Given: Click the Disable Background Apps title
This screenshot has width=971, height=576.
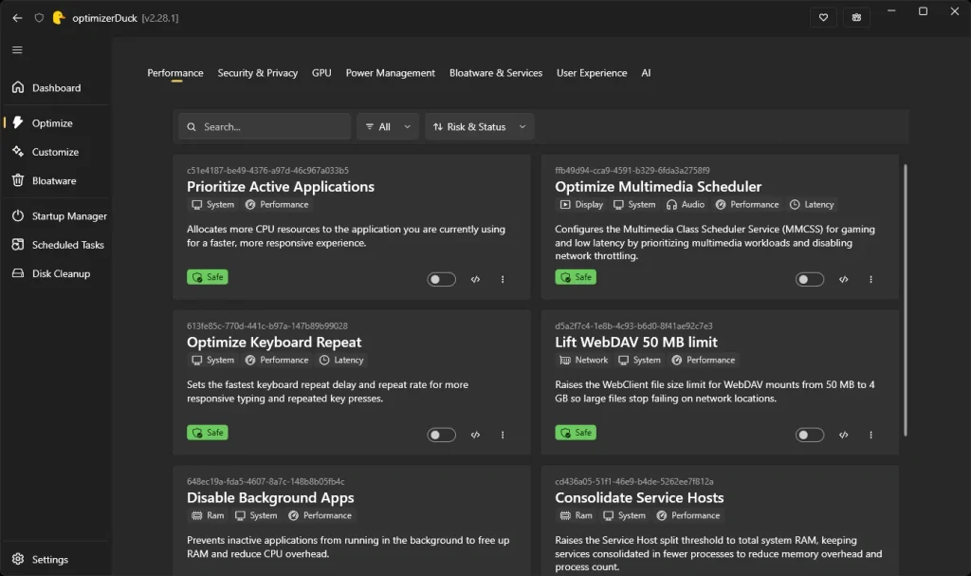Looking at the screenshot, I should [x=270, y=497].
